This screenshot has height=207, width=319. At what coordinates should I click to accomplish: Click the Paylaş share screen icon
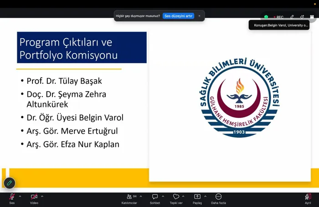click(197, 197)
